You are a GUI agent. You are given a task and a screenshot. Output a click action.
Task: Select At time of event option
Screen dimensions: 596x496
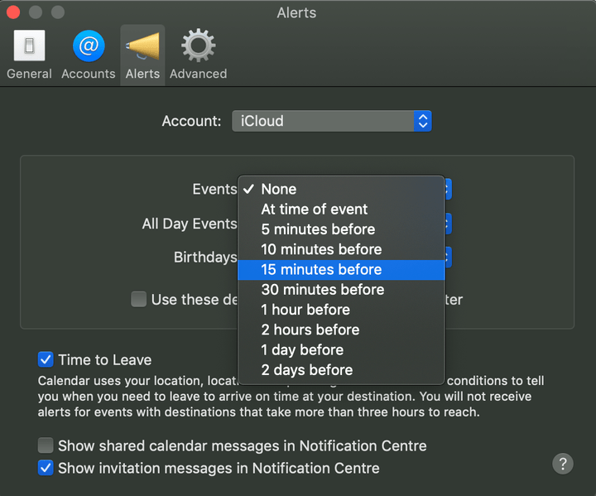341,209
